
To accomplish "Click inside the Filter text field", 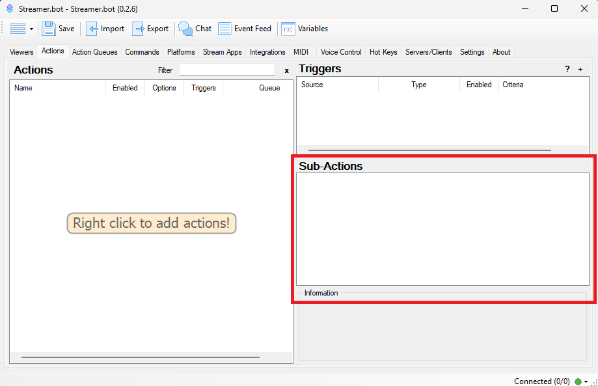I will [227, 70].
